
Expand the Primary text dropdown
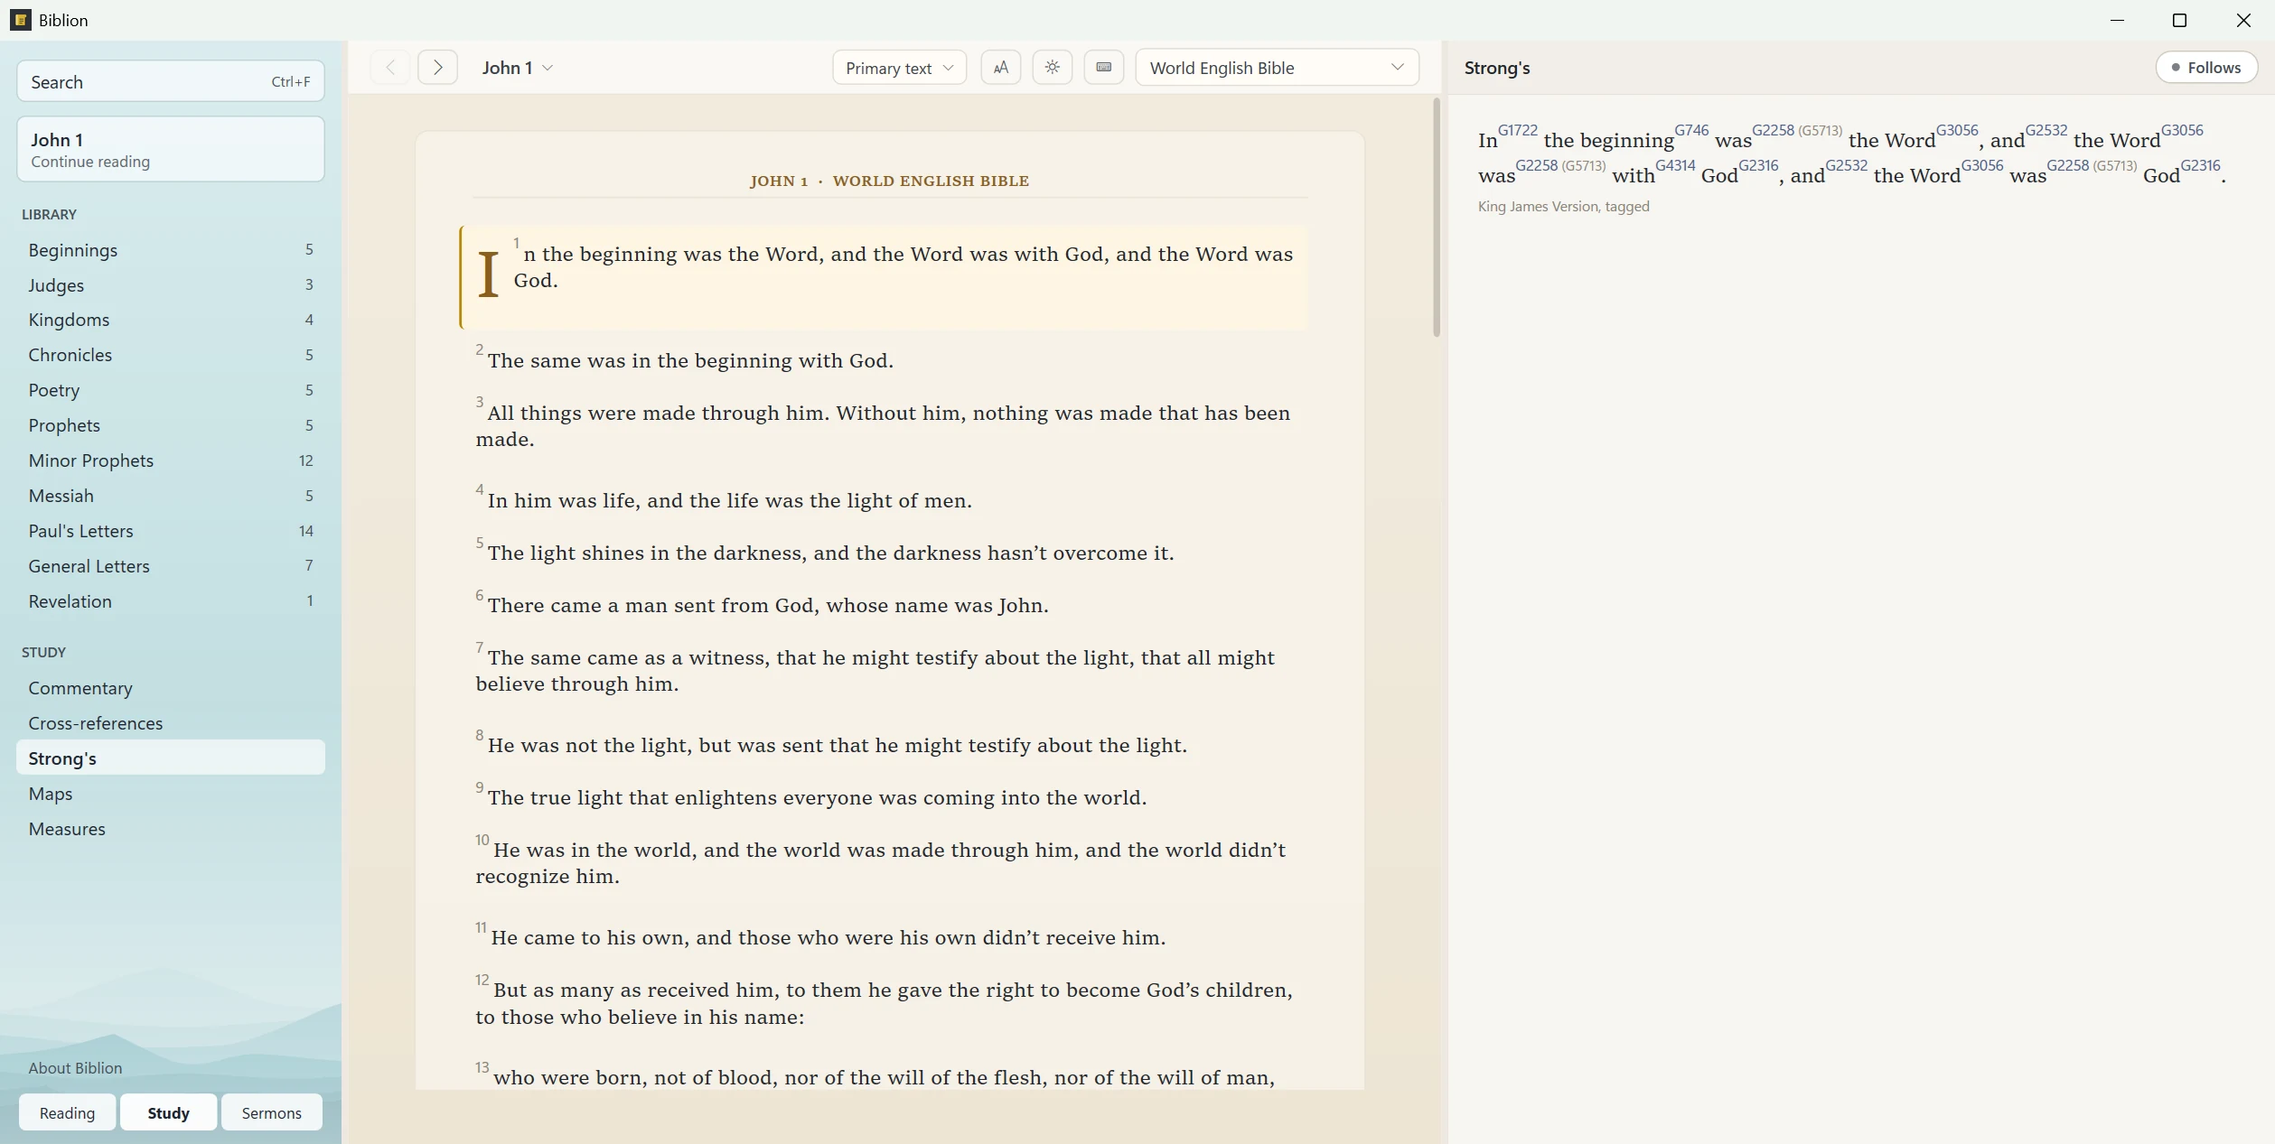tap(899, 68)
